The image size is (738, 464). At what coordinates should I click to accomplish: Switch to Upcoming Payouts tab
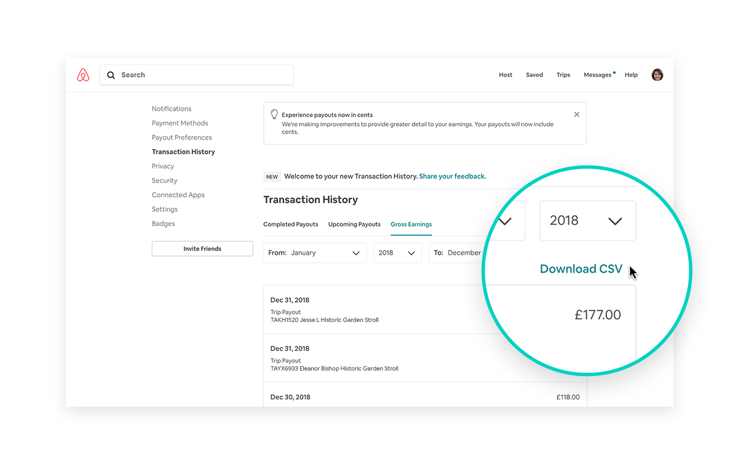tap(354, 225)
